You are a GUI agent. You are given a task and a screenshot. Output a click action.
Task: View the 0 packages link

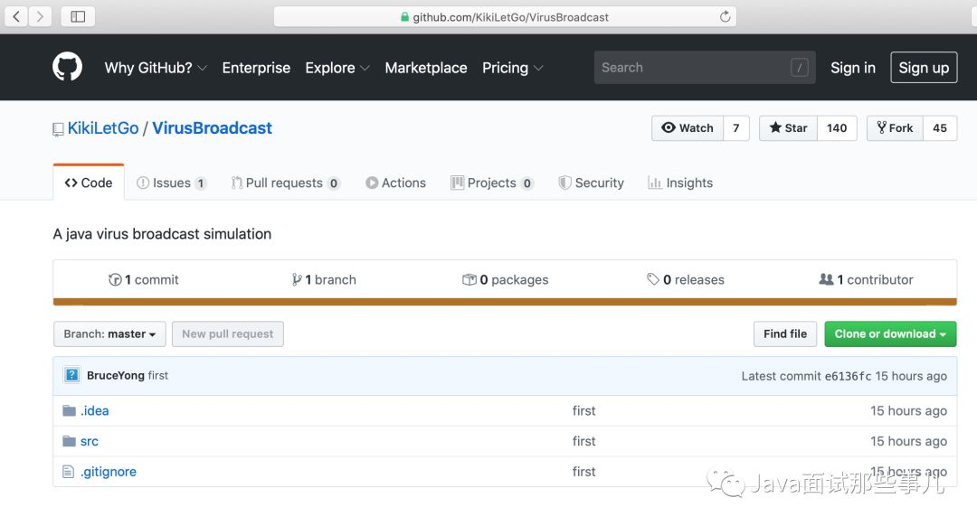click(x=506, y=279)
